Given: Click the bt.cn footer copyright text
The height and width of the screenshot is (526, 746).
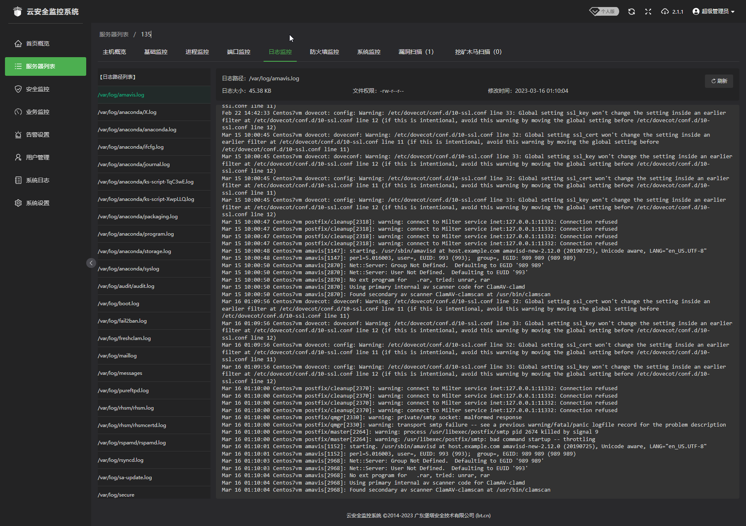Looking at the screenshot, I should (418, 516).
